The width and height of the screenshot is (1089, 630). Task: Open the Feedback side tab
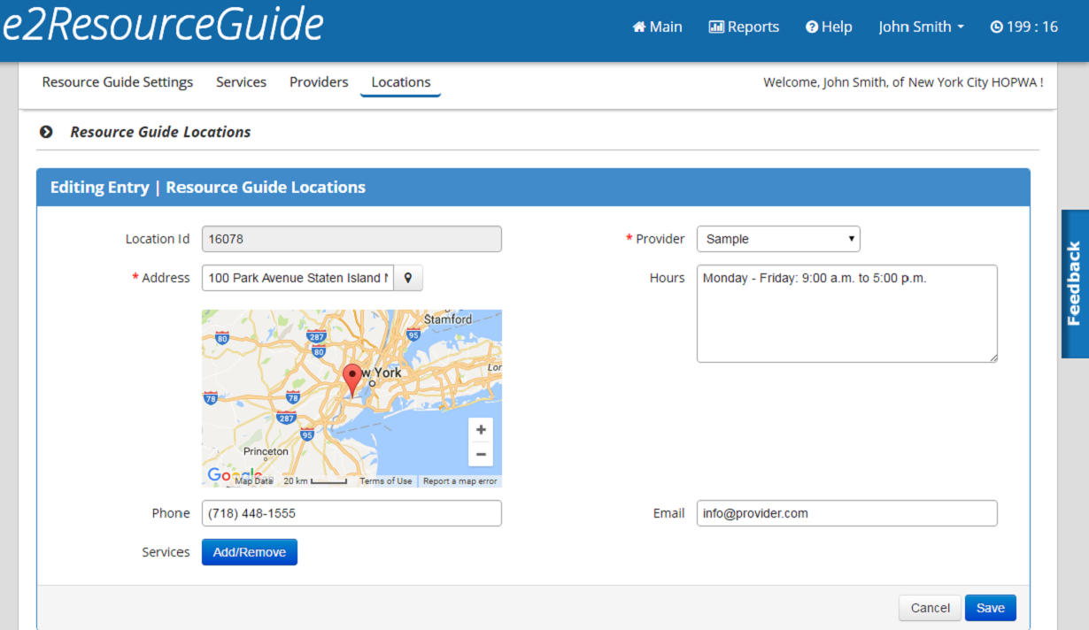click(1074, 284)
